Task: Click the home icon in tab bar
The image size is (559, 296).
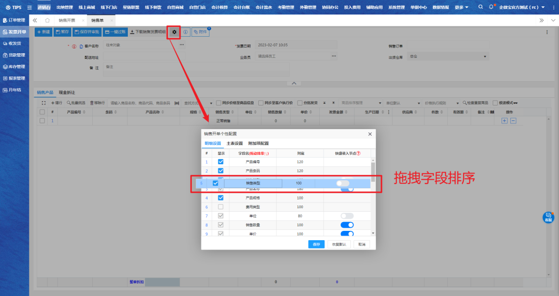Action: point(48,20)
